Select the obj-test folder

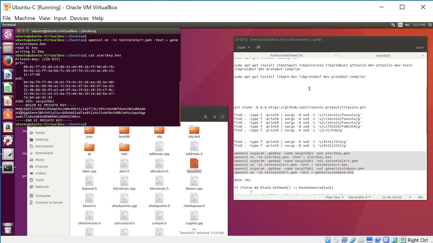tap(194, 133)
